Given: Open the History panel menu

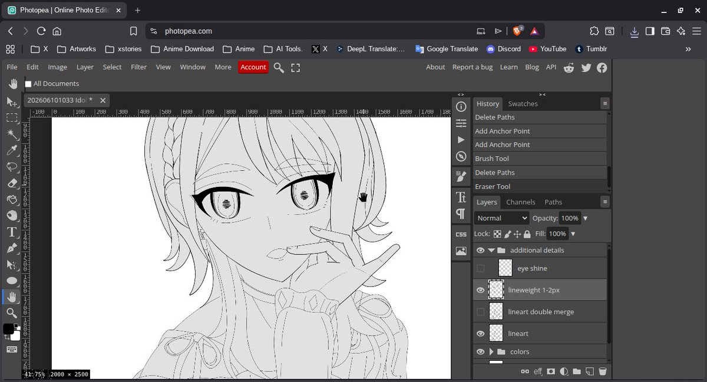Looking at the screenshot, I should point(605,103).
